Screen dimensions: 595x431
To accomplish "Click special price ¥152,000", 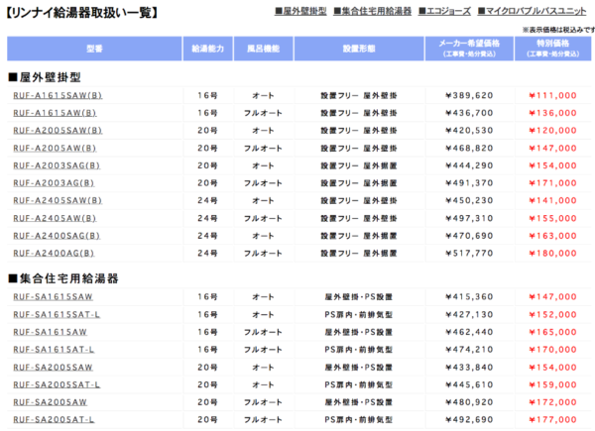I will pos(553,315).
